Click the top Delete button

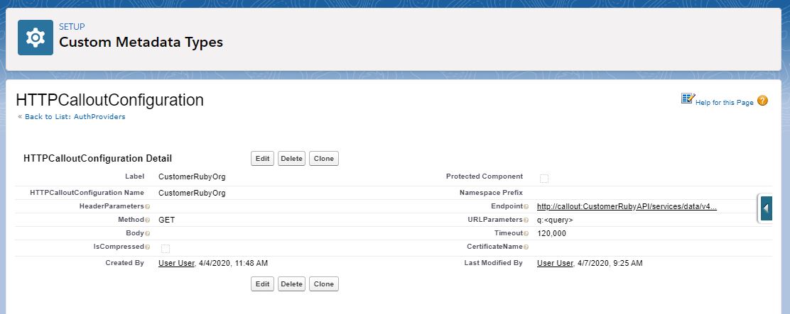[x=292, y=158]
